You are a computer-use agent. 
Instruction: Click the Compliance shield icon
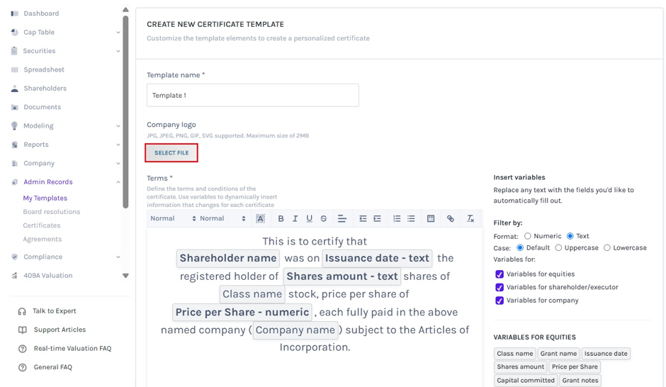pyautogui.click(x=14, y=257)
